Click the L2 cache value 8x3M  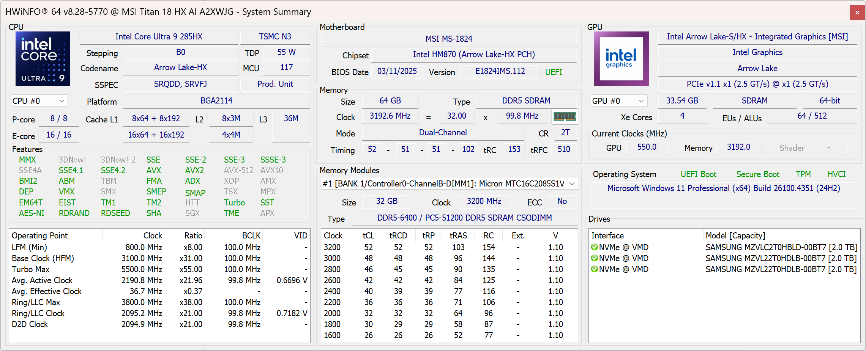point(231,119)
